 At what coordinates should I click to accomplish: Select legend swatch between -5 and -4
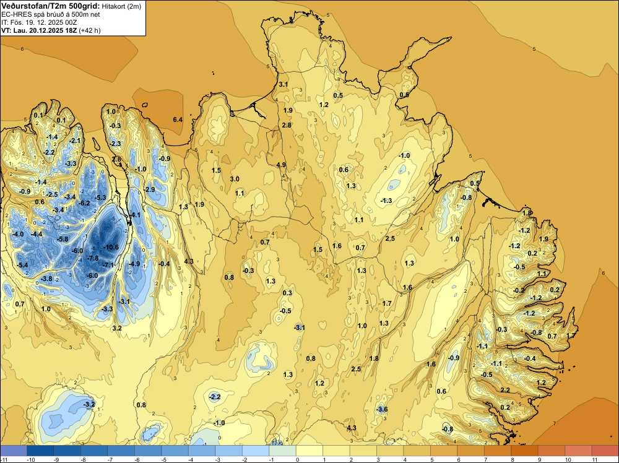tap(175, 451)
